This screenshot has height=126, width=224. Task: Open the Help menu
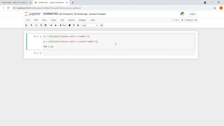click(92, 20)
